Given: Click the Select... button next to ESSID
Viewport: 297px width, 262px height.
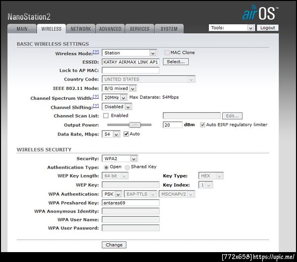Looking at the screenshot, I should pos(176,62).
